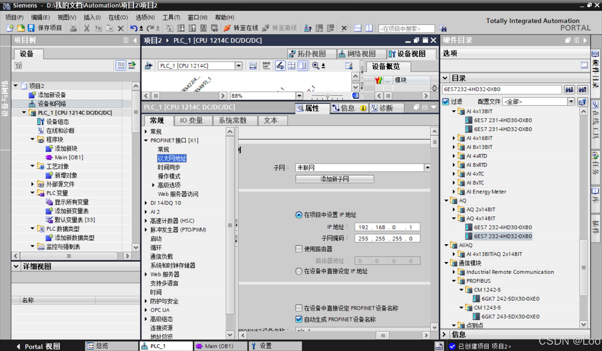
Task: Open the 子网 subnet dropdown
Action: point(427,168)
